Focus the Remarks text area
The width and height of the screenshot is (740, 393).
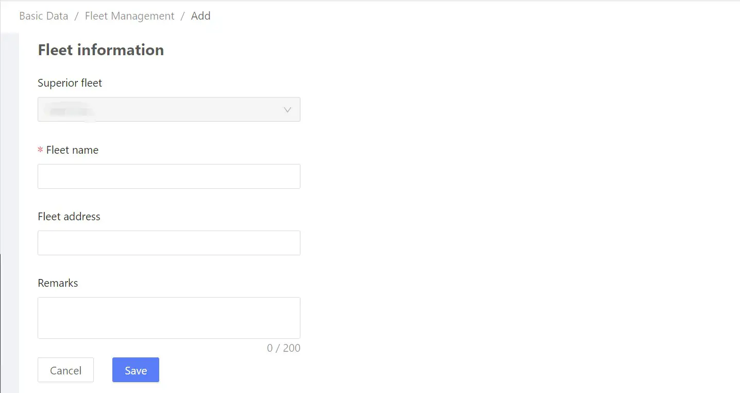tap(169, 317)
